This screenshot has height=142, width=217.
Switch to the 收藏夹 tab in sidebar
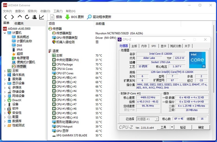pos(19,23)
